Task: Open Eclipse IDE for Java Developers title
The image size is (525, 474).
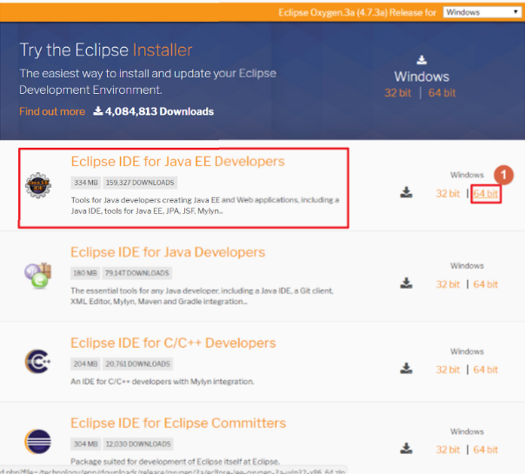Action: coord(168,252)
